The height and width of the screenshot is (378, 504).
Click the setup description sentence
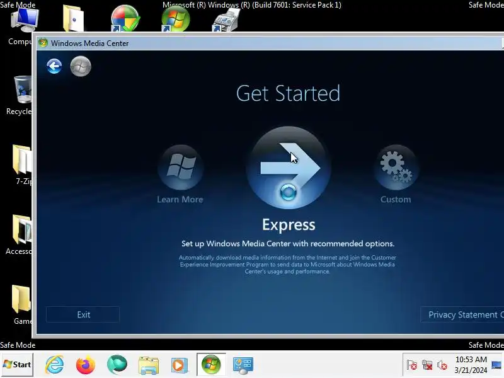tap(288, 244)
